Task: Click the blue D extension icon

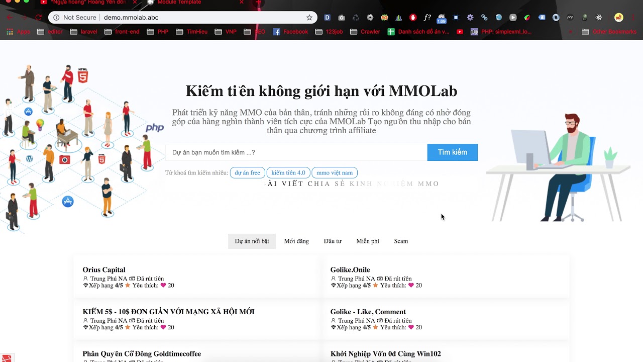Action: click(x=327, y=18)
